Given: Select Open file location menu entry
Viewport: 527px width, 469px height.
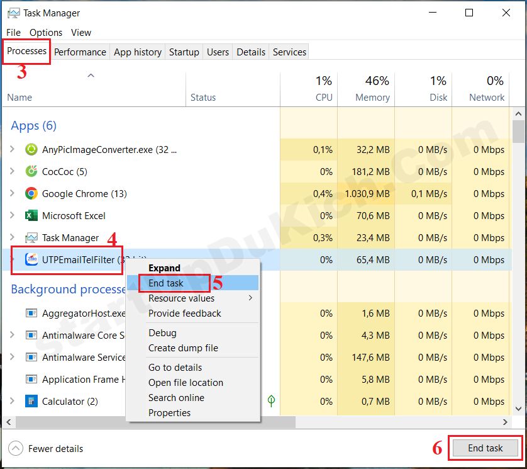Looking at the screenshot, I should (186, 383).
